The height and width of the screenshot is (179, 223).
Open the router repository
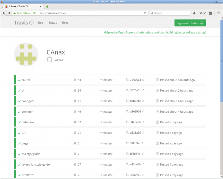26,80
